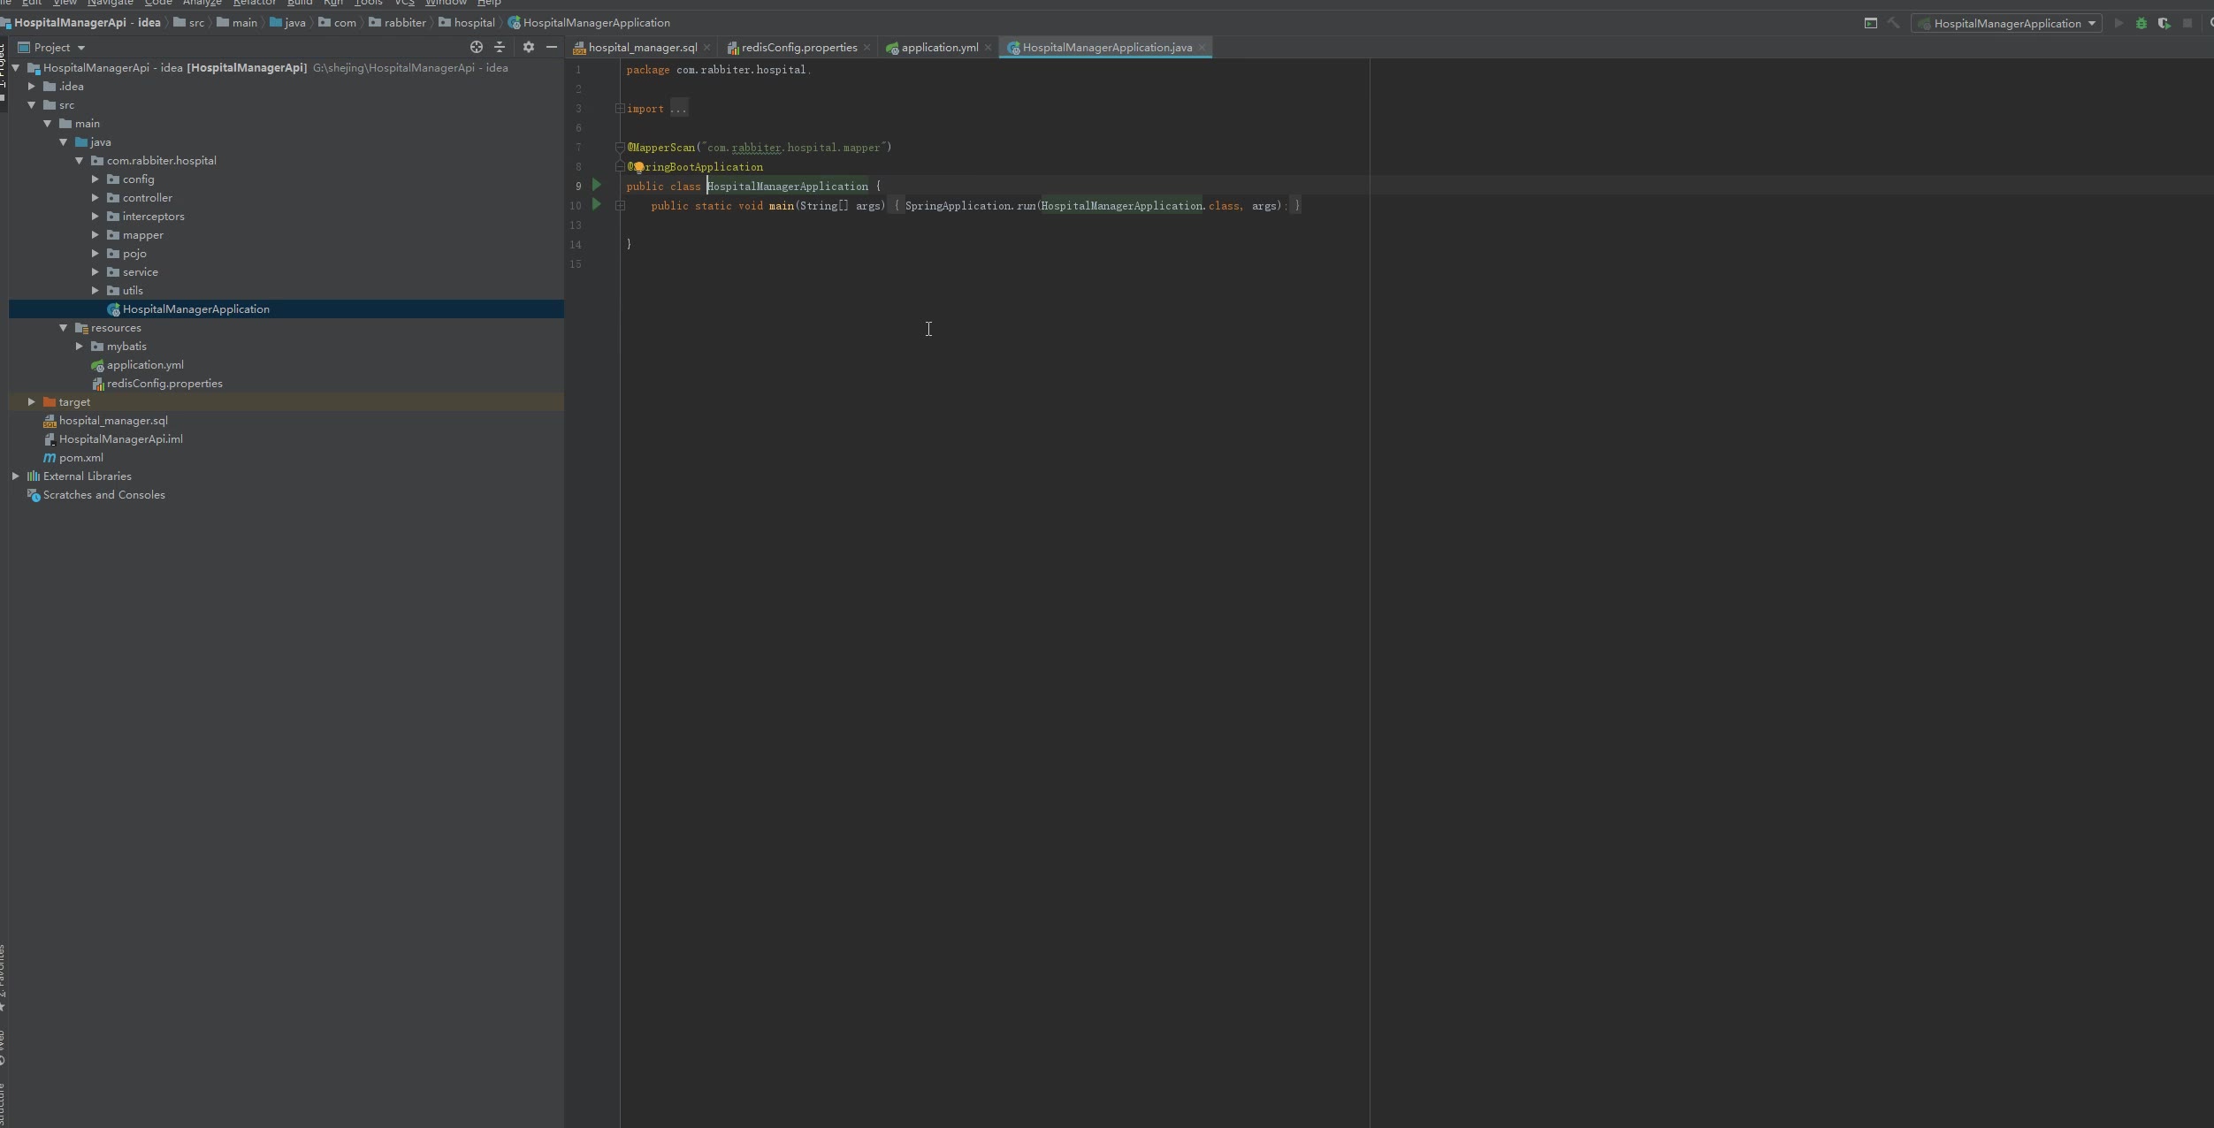Viewport: 2214px width, 1128px height.
Task: Open the Navigate menu
Action: click(x=110, y=3)
